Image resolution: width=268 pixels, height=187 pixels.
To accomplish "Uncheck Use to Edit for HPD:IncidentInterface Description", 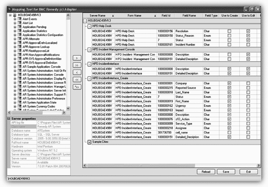I will coord(248,69).
